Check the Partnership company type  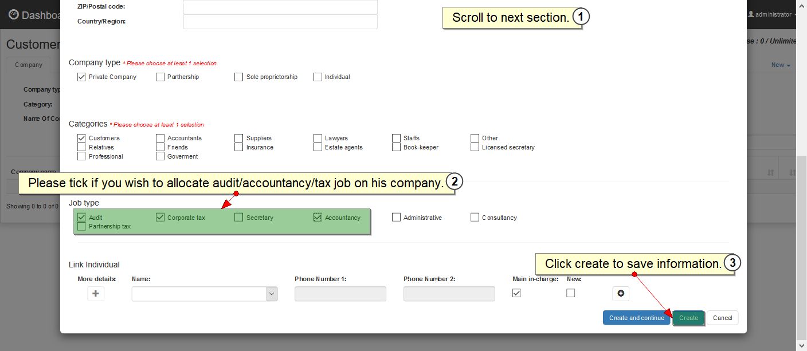pos(160,77)
